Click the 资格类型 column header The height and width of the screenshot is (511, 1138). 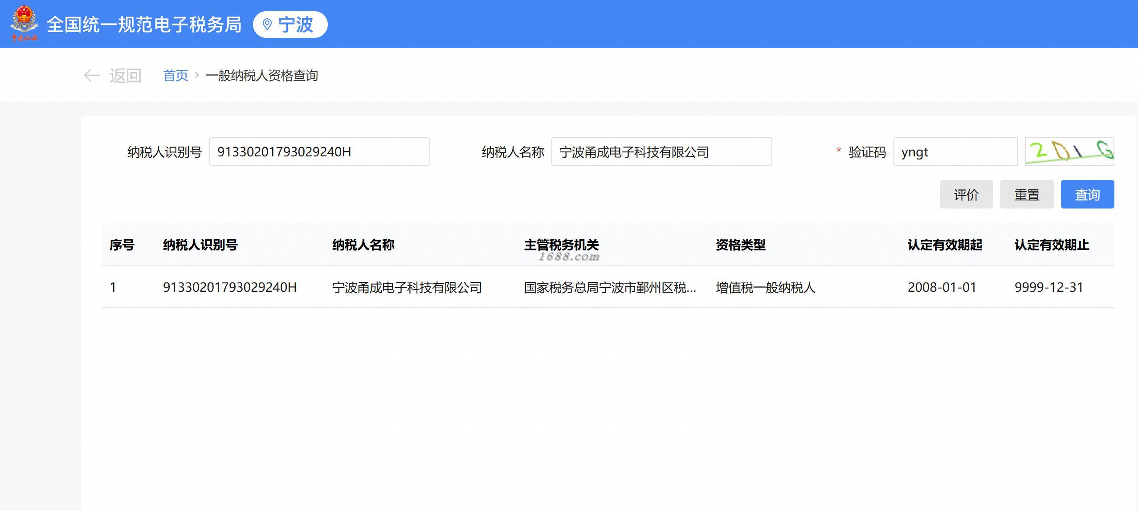(740, 245)
